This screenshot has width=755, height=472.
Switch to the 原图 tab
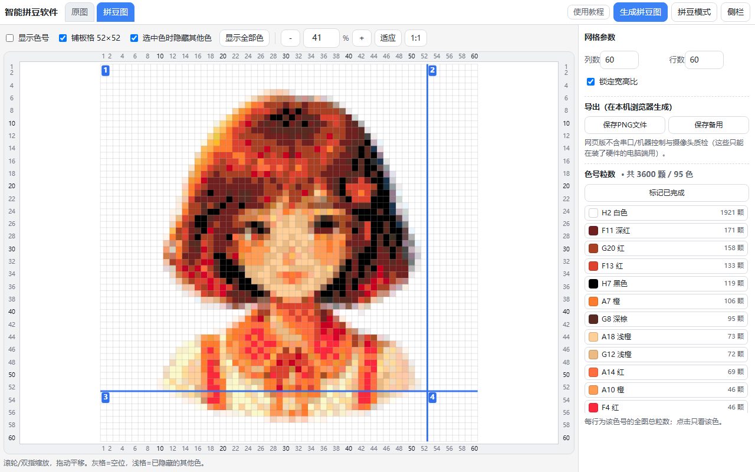(80, 12)
